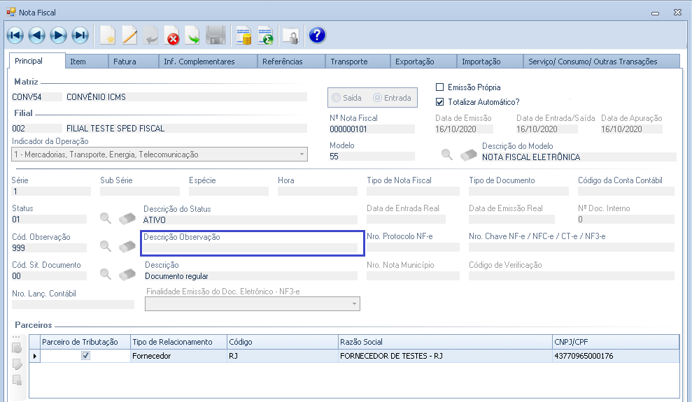Select the Entrada radio button
Screen dimensions: 692x402
point(378,98)
